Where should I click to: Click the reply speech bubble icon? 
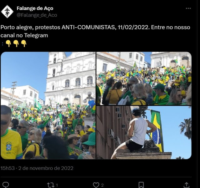point(6,185)
